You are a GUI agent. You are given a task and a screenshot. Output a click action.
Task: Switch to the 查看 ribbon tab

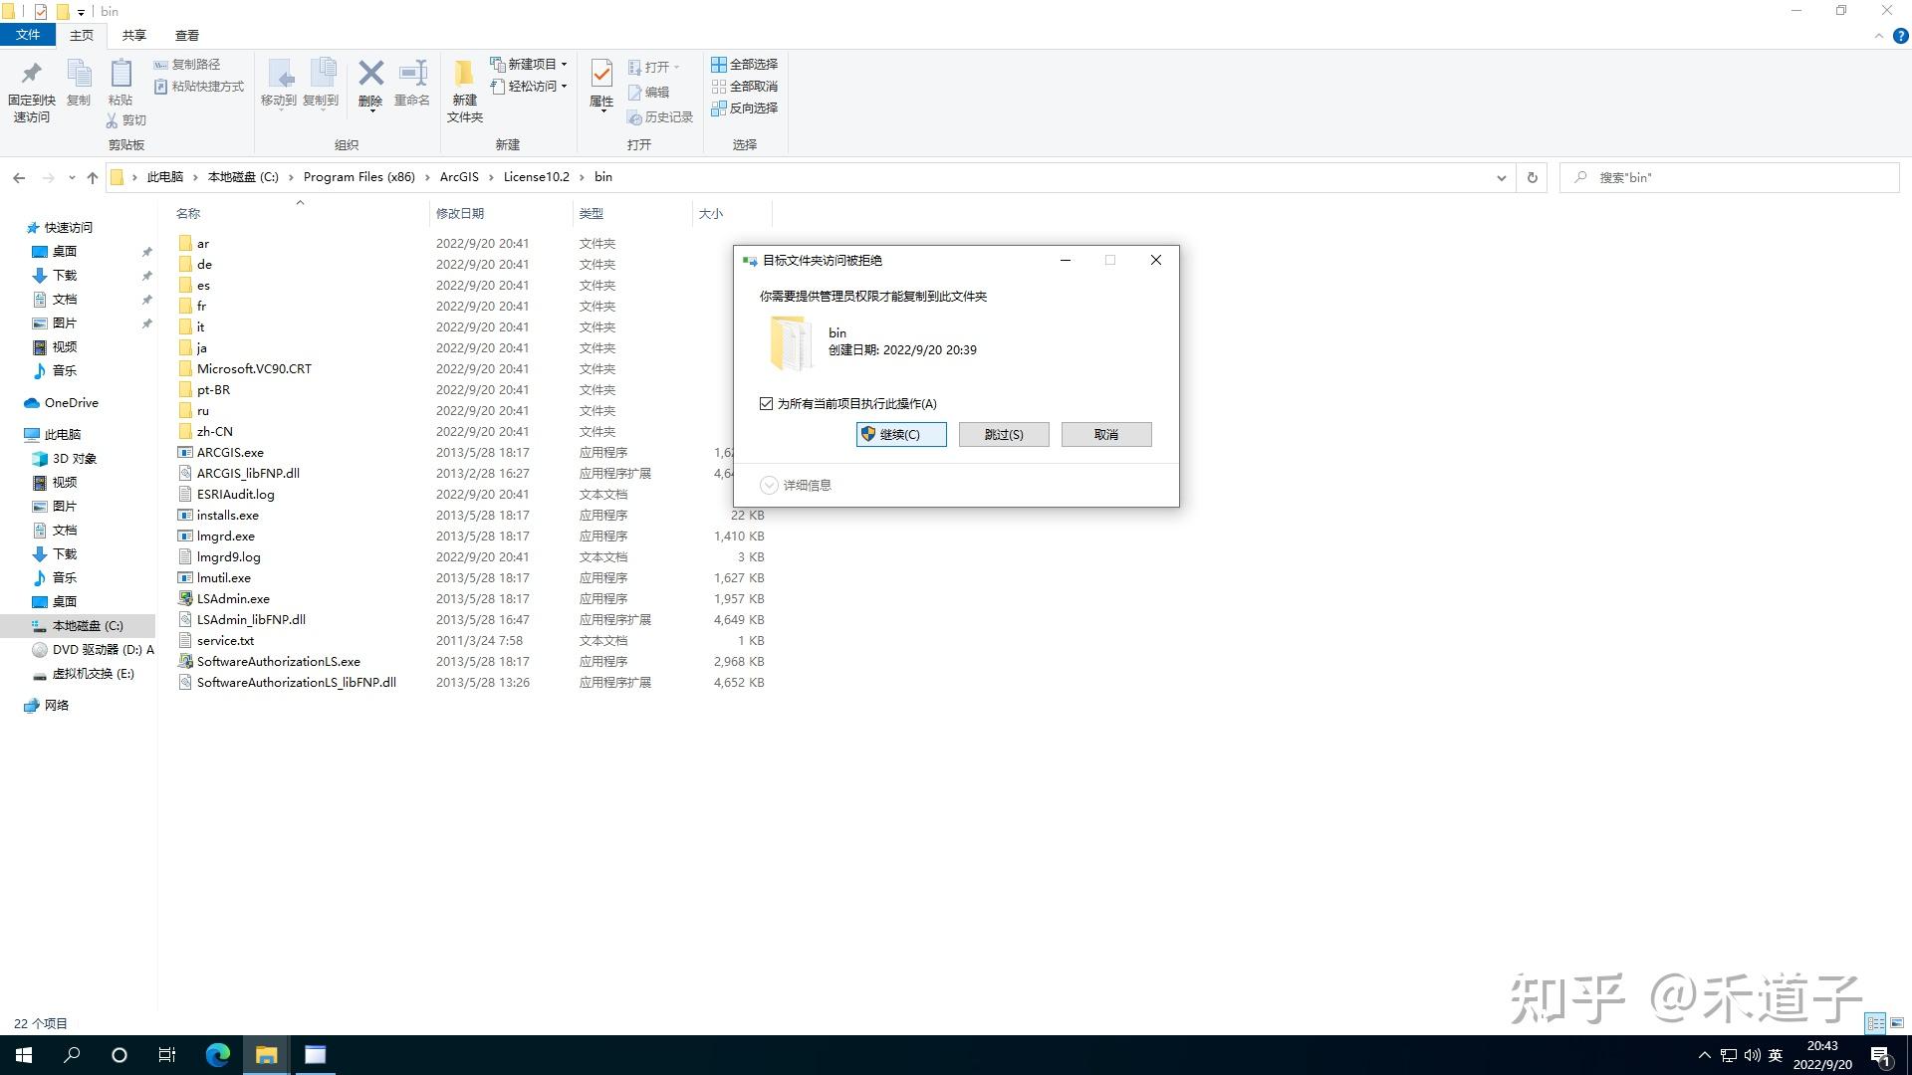(x=185, y=35)
